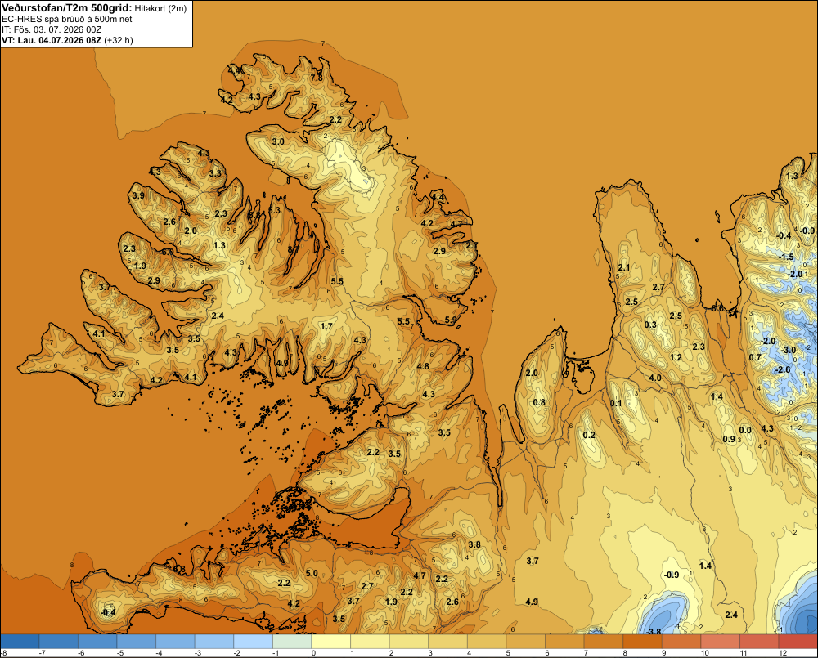Click the 'VT: Lau. 04.07.2026 08Z' valid-time line
818x658 pixels.
point(52,40)
